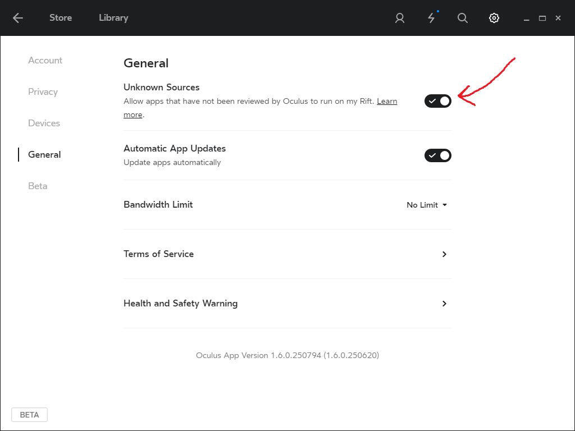
Task: Open the Devices settings section
Action: [x=44, y=123]
